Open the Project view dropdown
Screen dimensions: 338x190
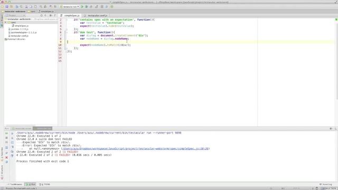coord(15,15)
